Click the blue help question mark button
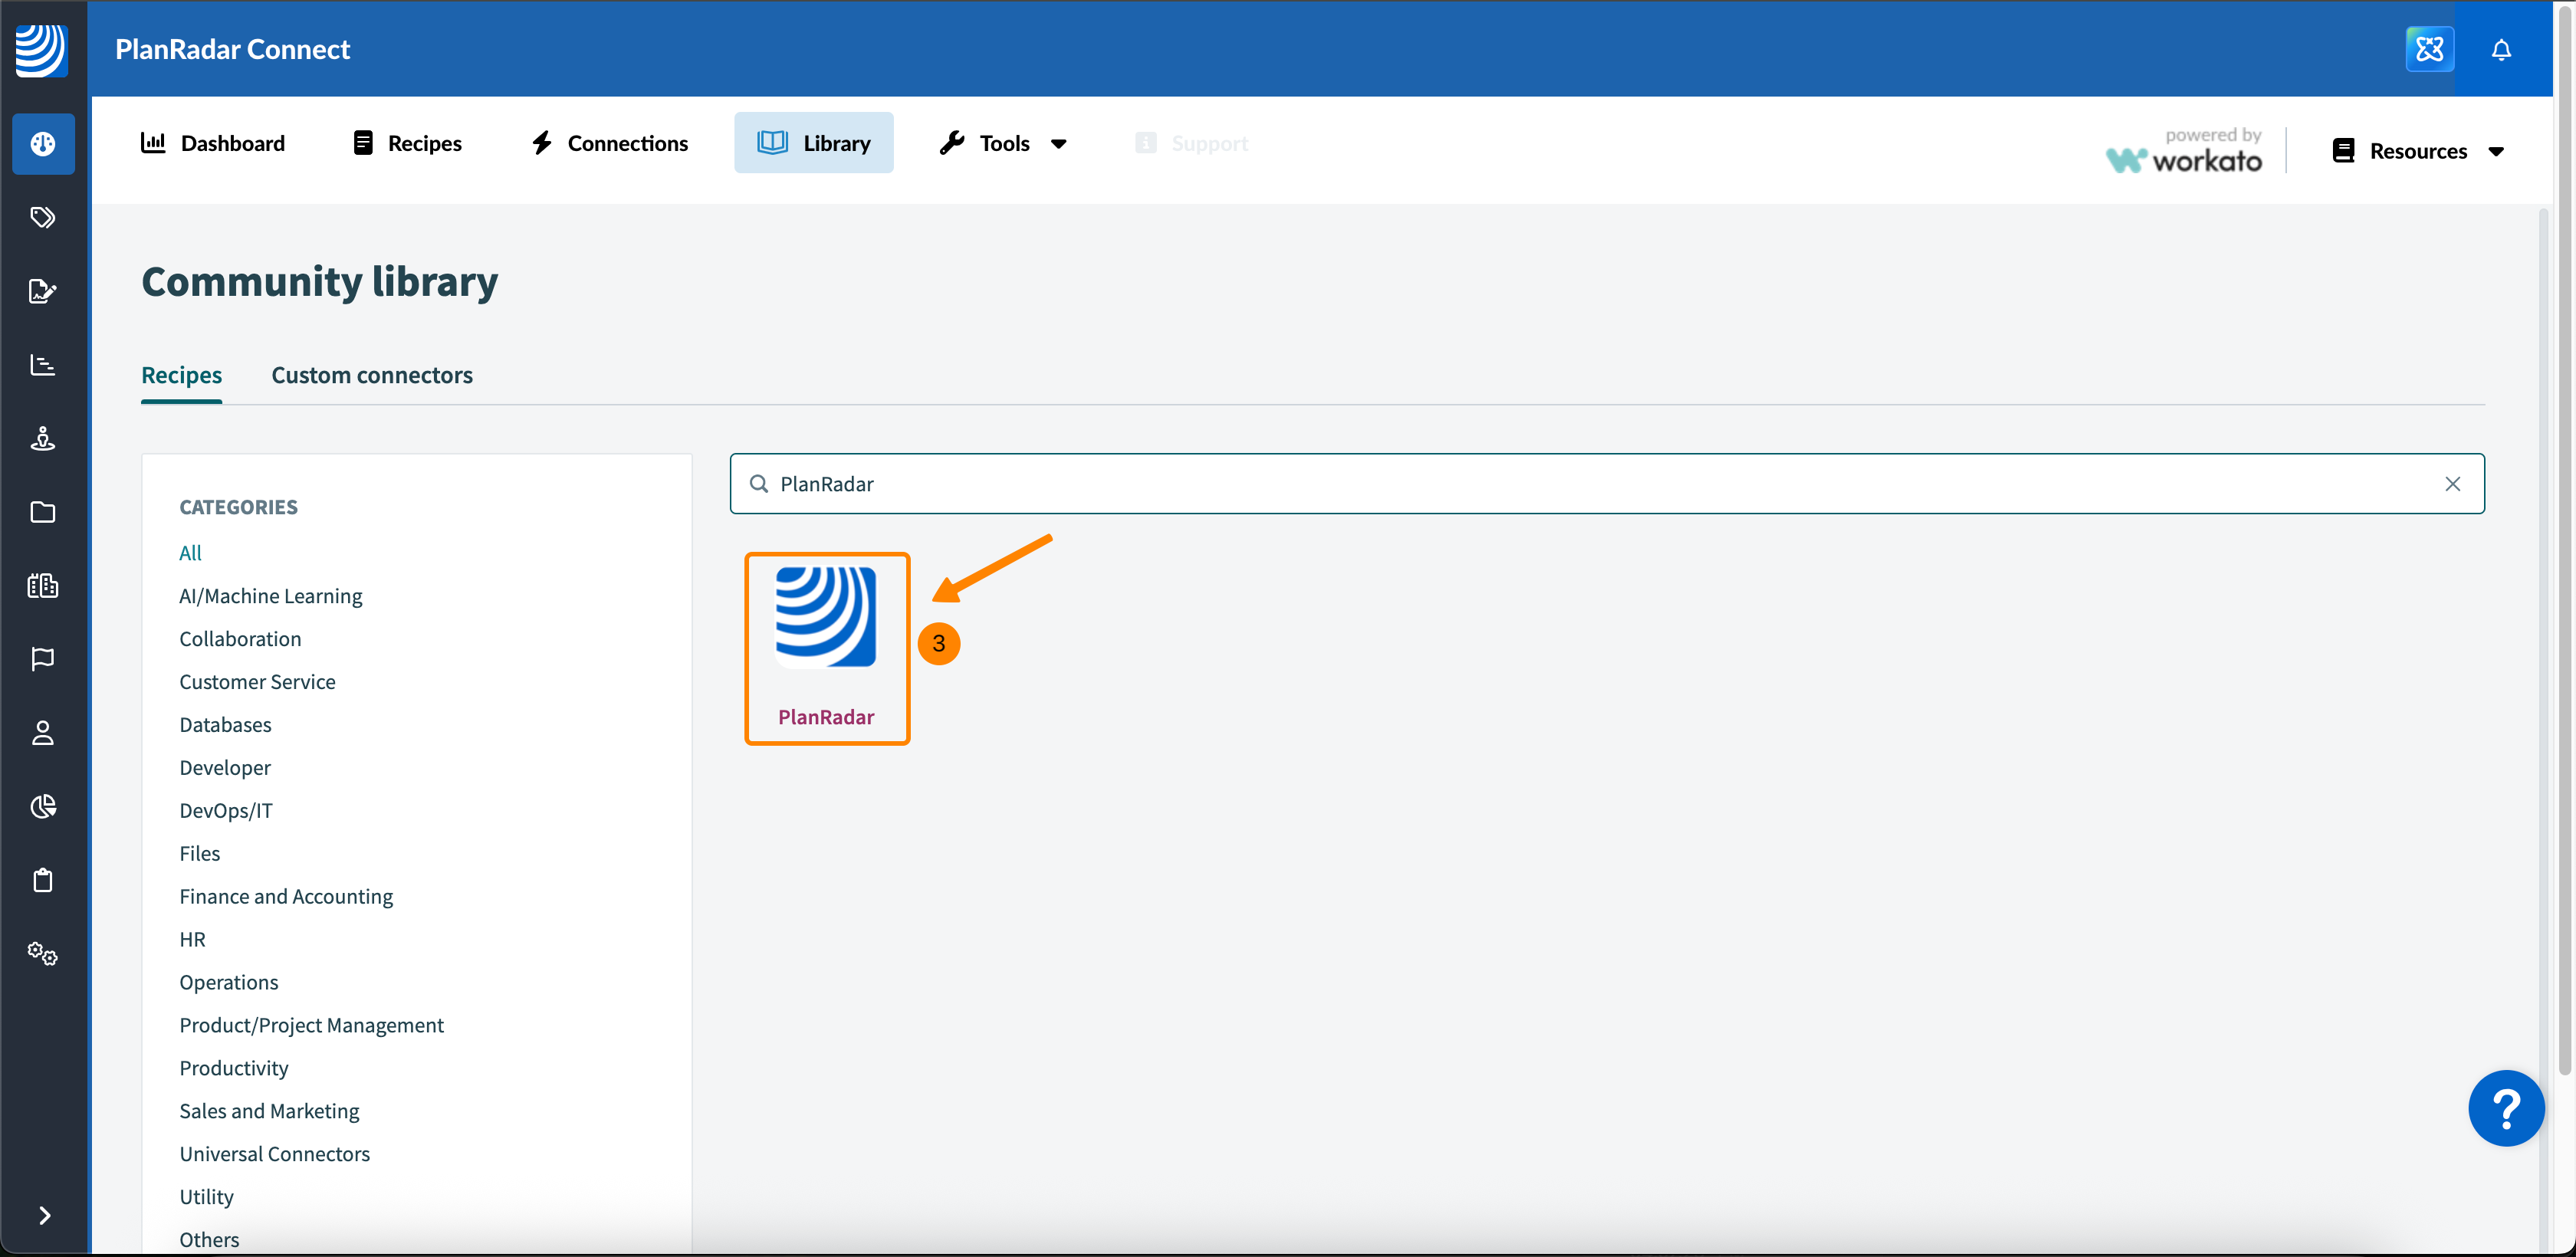 [x=2505, y=1108]
